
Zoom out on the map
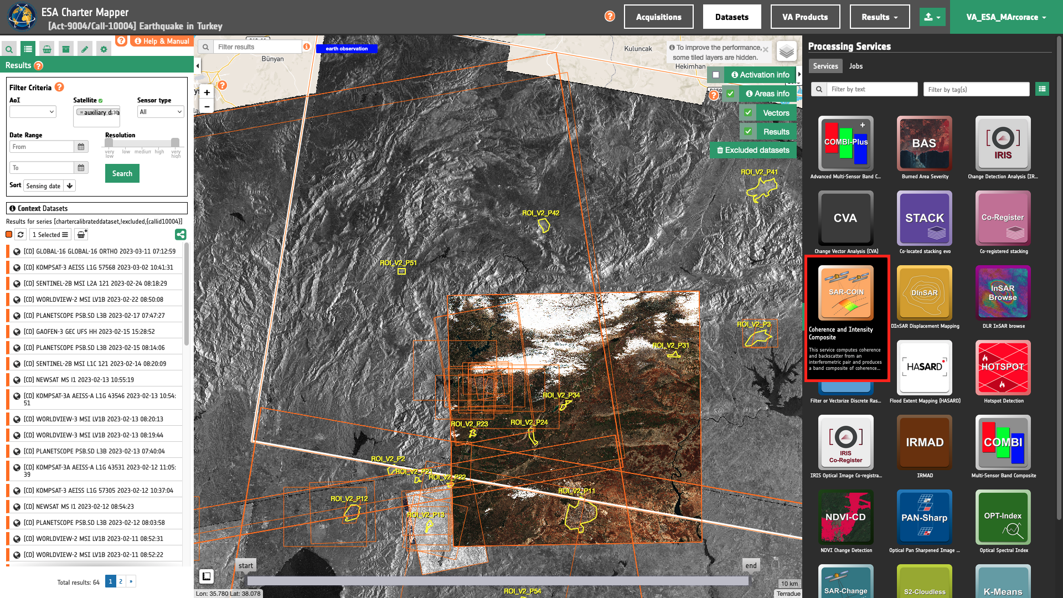point(207,106)
